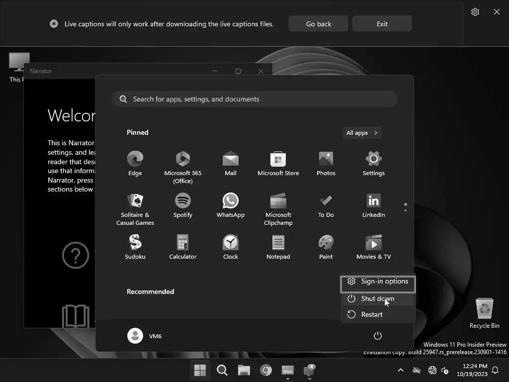Viewport: 509px width, 382px height.
Task: Click the OneDrive cloud icon in tray
Action: (x=417, y=370)
